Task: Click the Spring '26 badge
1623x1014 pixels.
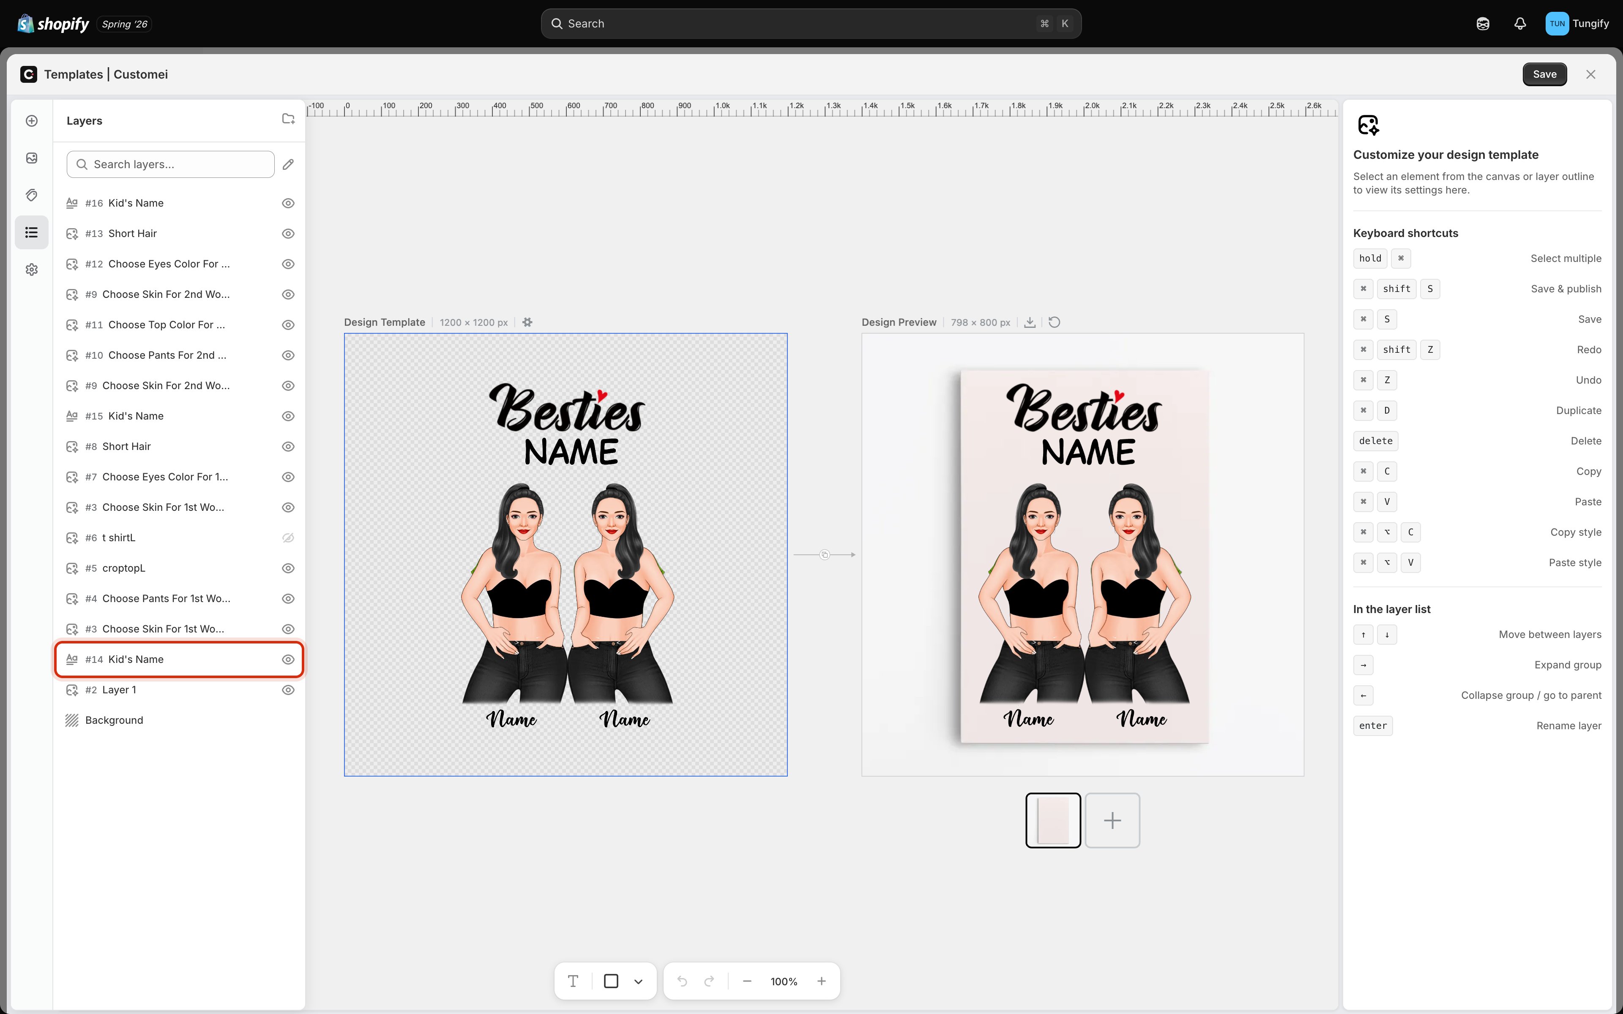Action: 125,24
